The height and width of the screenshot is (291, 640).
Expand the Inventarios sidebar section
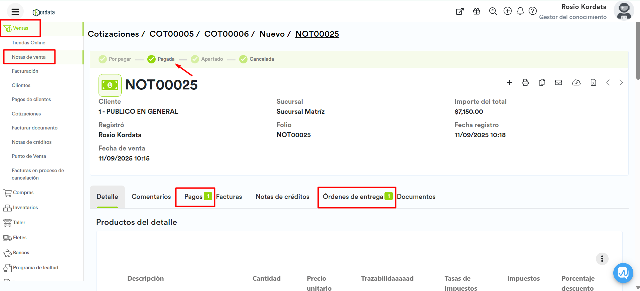pyautogui.click(x=25, y=208)
